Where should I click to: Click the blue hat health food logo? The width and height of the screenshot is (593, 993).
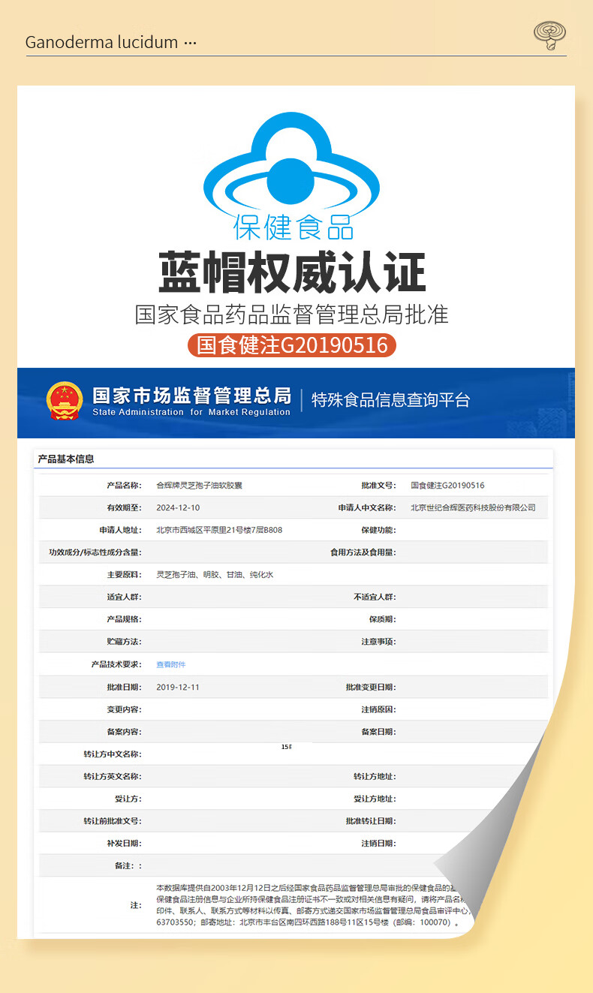click(292, 177)
